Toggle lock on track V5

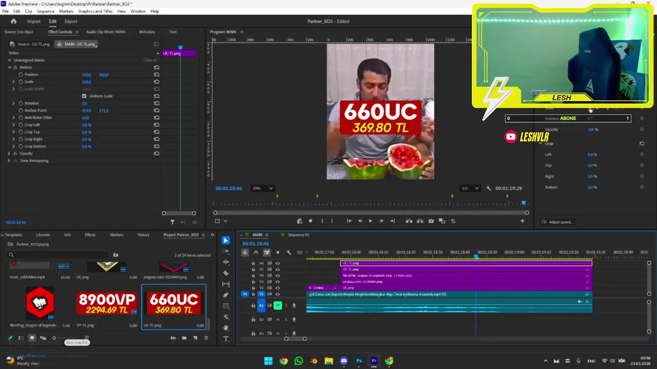253,269
